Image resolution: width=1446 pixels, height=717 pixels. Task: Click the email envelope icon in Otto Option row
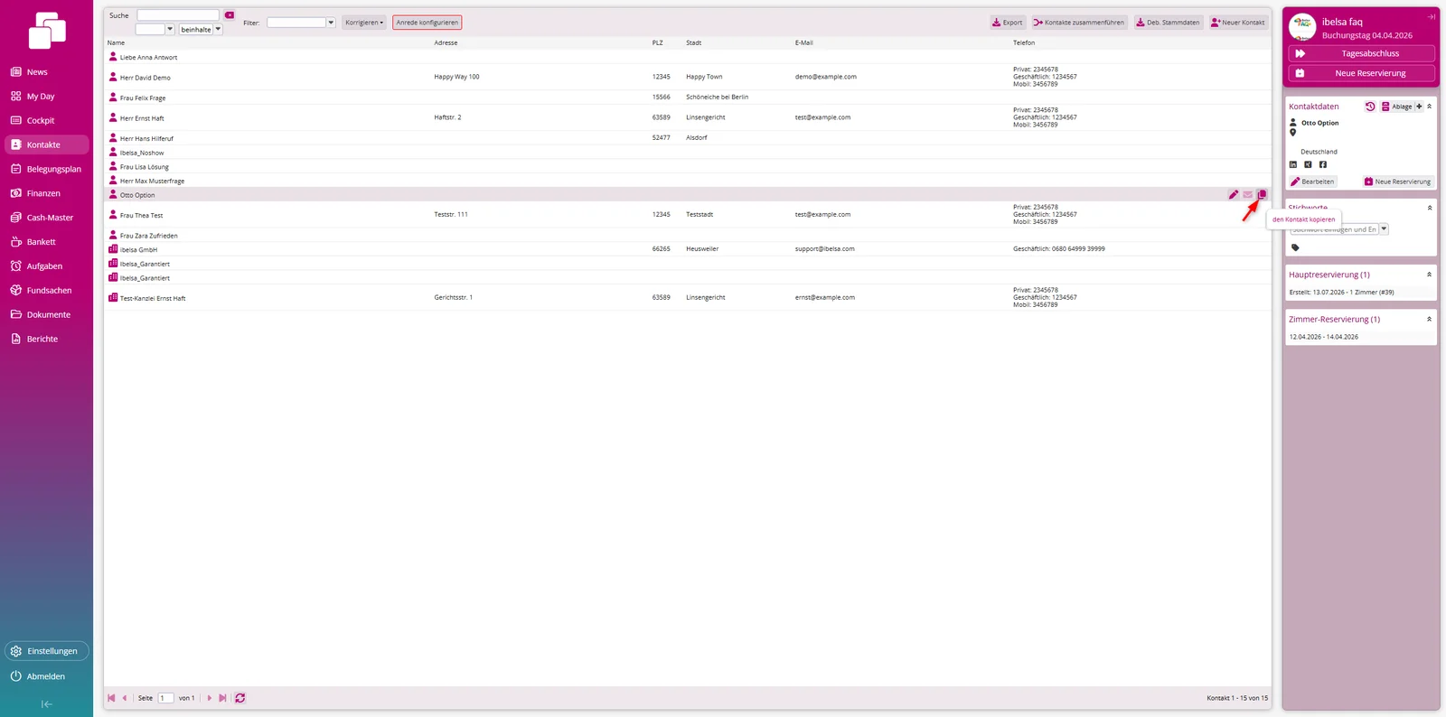pos(1248,194)
